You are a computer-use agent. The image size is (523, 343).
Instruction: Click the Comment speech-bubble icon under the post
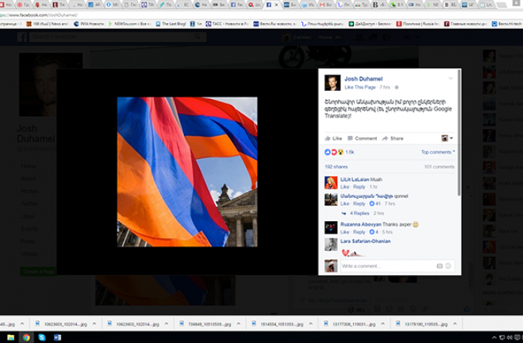point(350,138)
